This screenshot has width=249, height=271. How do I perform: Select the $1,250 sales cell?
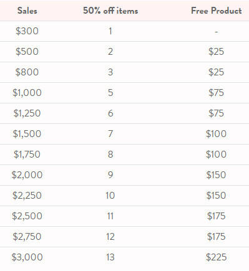(x=27, y=113)
